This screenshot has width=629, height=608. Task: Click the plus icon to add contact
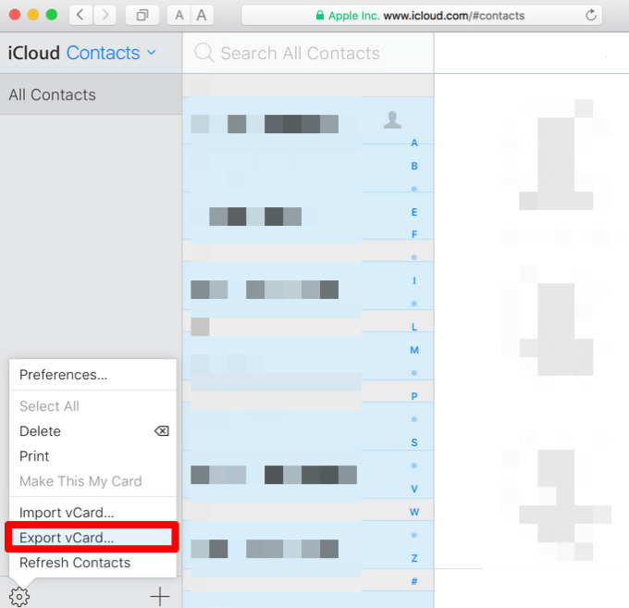click(x=160, y=596)
